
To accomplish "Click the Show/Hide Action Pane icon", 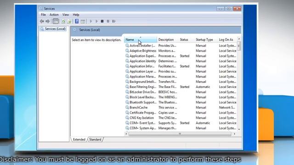I will point(83,22).
